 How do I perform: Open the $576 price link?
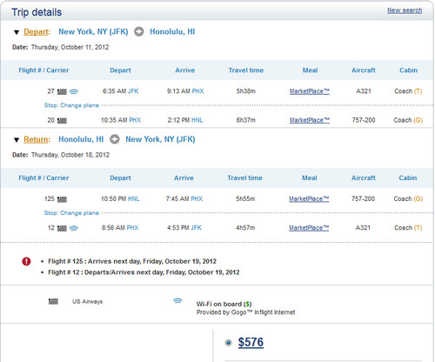point(251,342)
